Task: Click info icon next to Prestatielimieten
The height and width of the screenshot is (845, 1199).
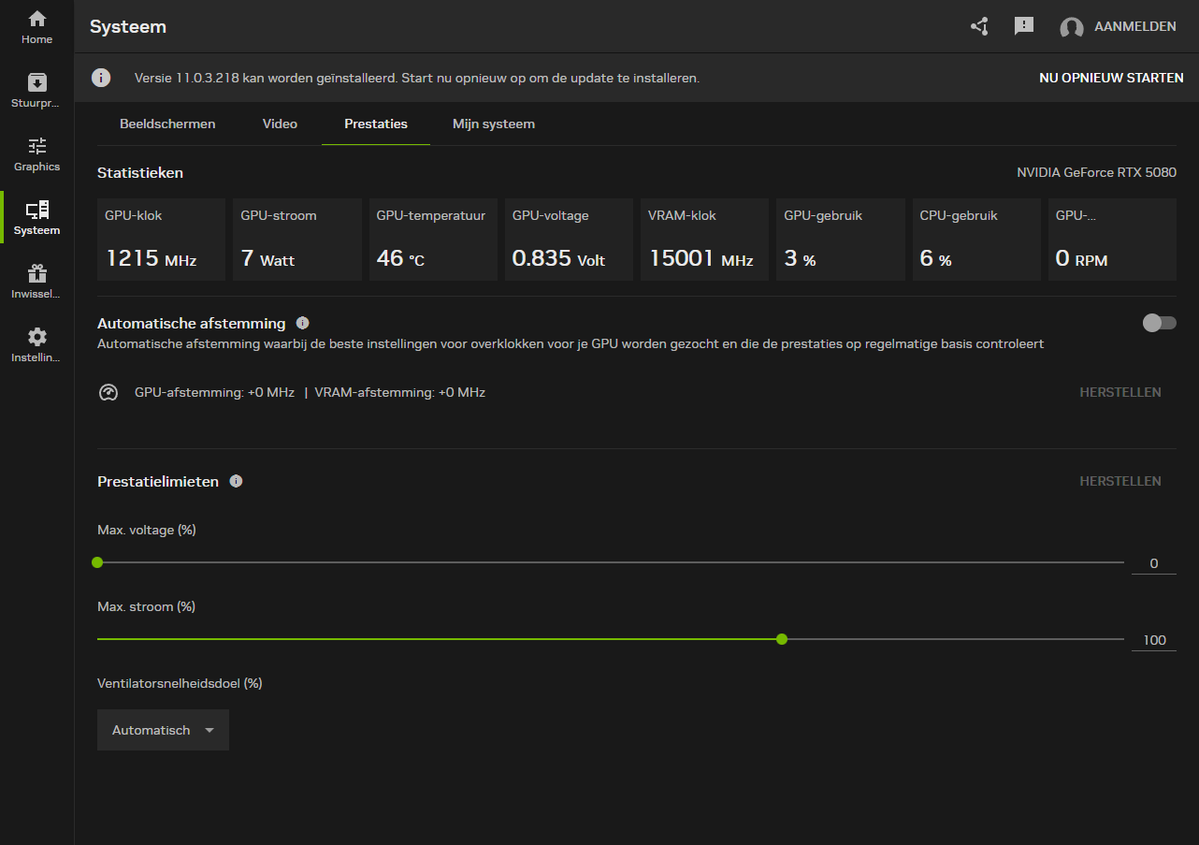Action: [236, 481]
